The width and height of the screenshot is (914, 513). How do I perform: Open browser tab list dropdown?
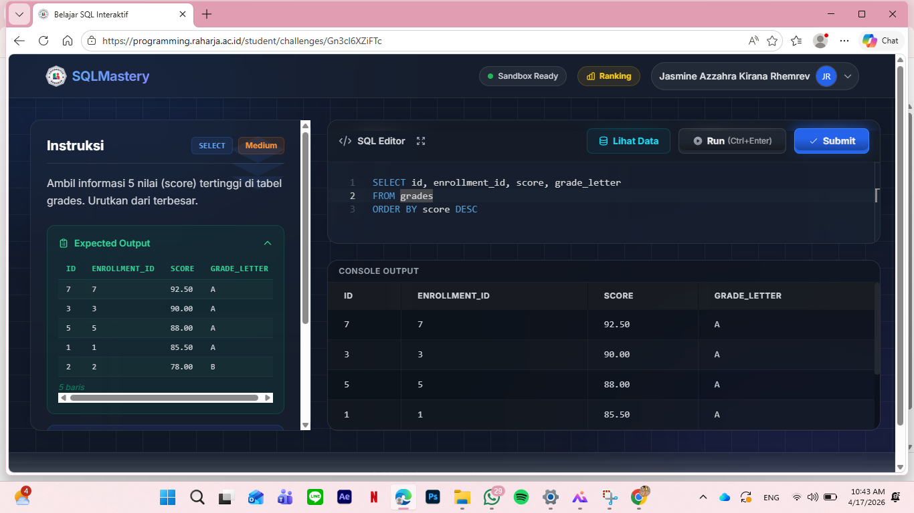click(x=19, y=14)
